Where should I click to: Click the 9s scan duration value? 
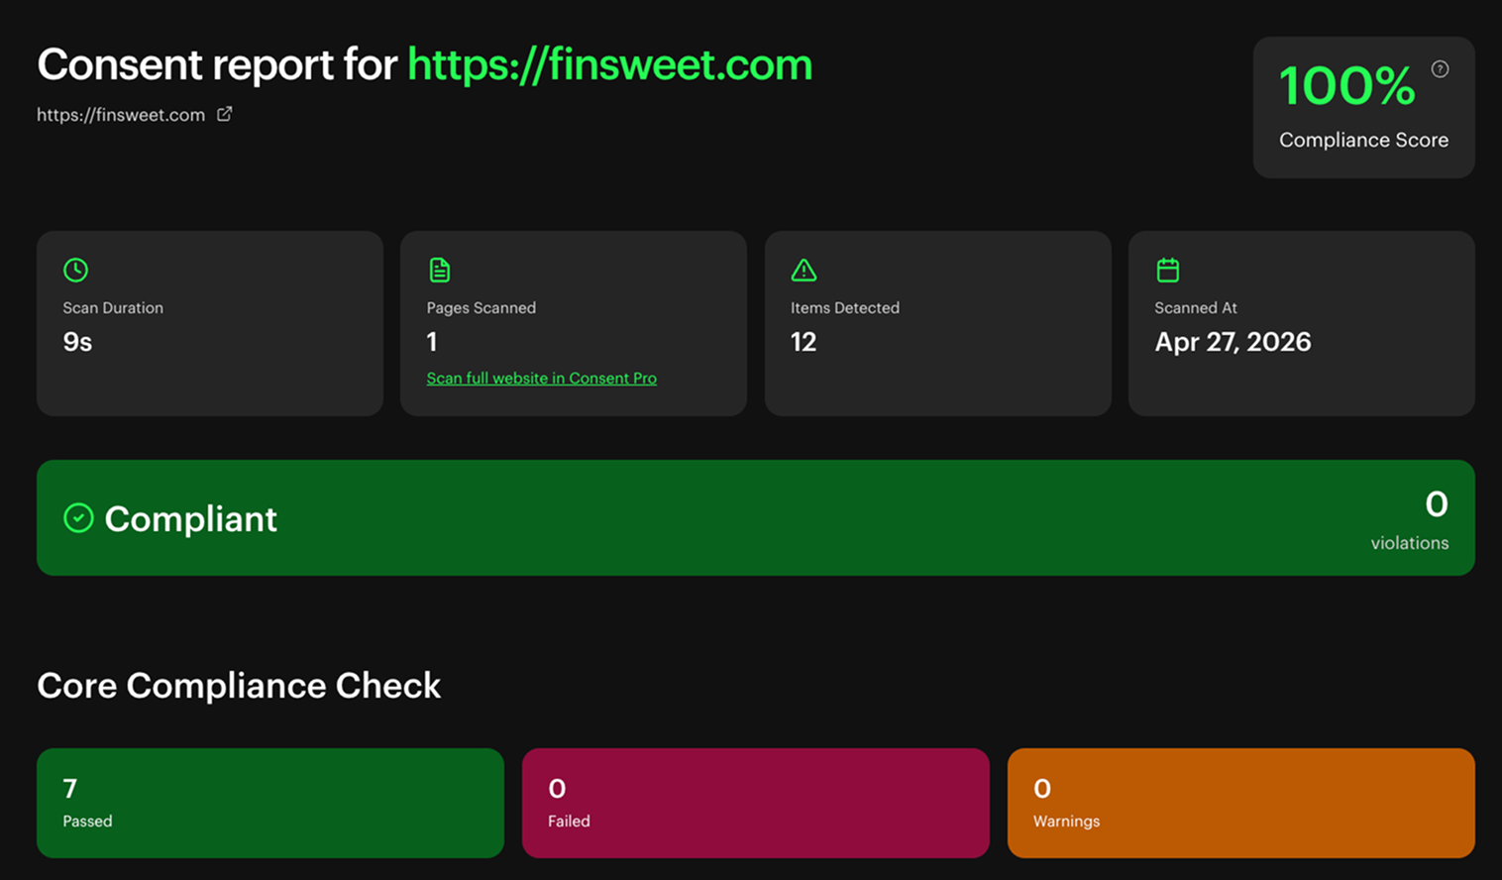point(77,342)
